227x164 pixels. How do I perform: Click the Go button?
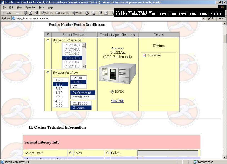[211, 18]
